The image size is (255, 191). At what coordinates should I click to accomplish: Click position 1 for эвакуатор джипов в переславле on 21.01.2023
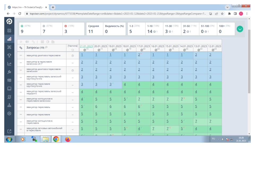[x=82, y=55]
